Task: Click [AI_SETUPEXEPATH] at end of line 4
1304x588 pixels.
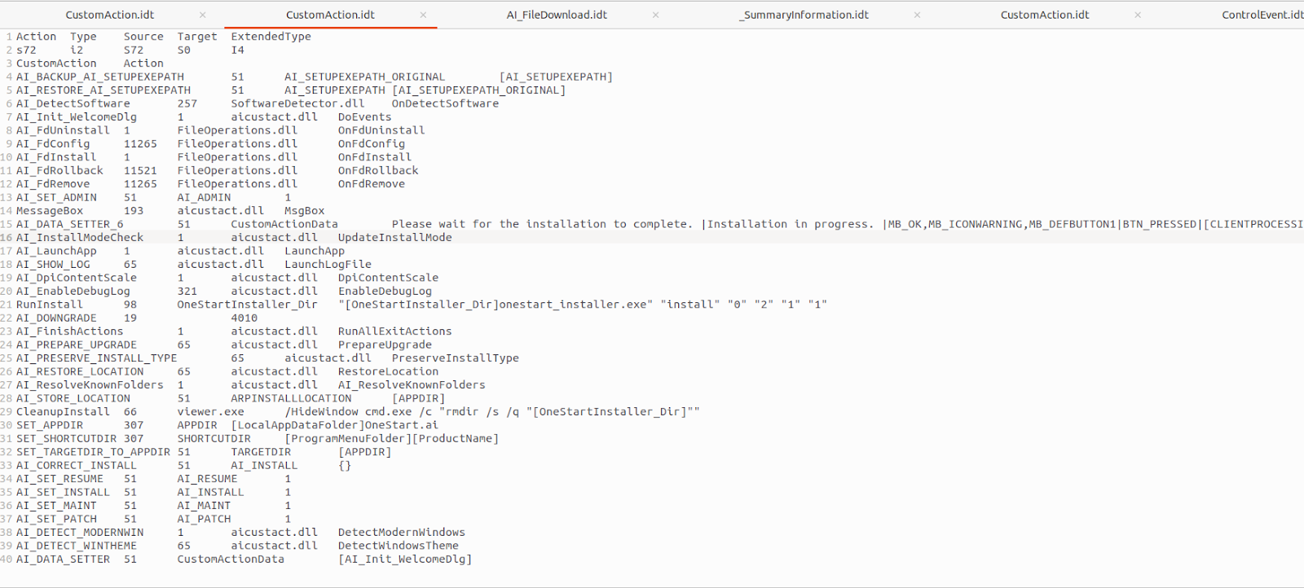Action: click(x=556, y=77)
